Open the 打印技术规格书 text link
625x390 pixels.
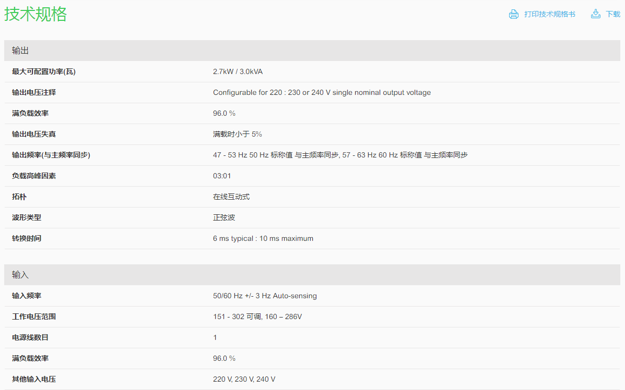point(549,15)
